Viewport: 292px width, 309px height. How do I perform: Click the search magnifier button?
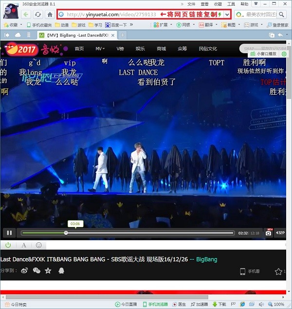tap(282, 14)
